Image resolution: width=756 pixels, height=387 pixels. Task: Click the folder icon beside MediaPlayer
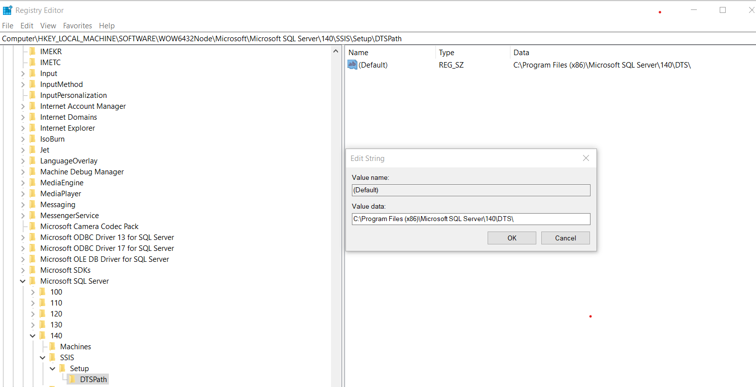(33, 193)
